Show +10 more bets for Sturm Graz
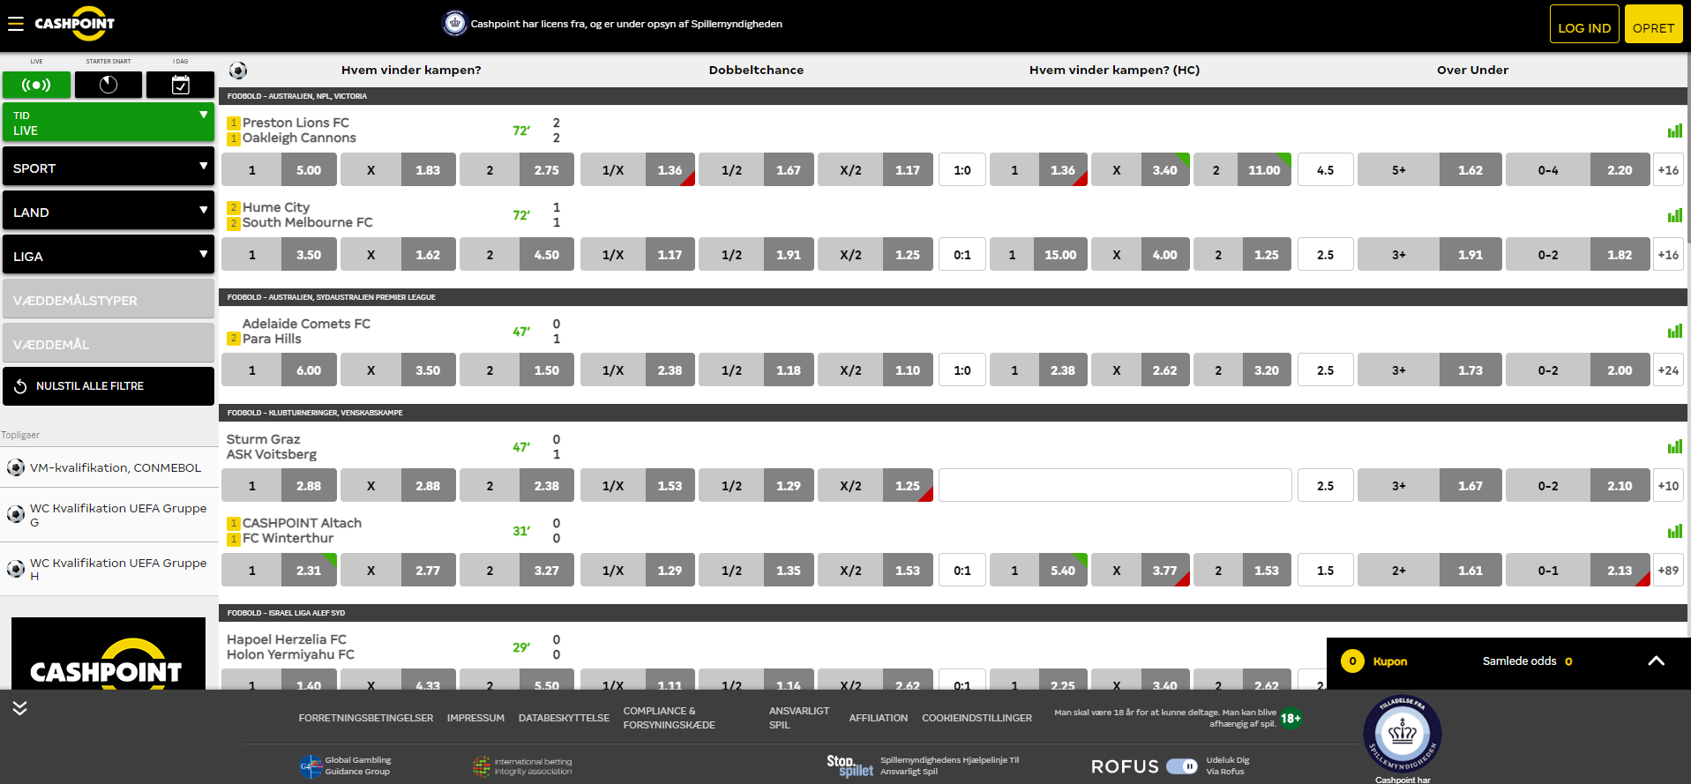Viewport: 1691px width, 784px height. [x=1668, y=486]
